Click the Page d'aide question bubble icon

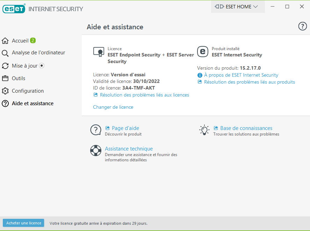coord(96,130)
